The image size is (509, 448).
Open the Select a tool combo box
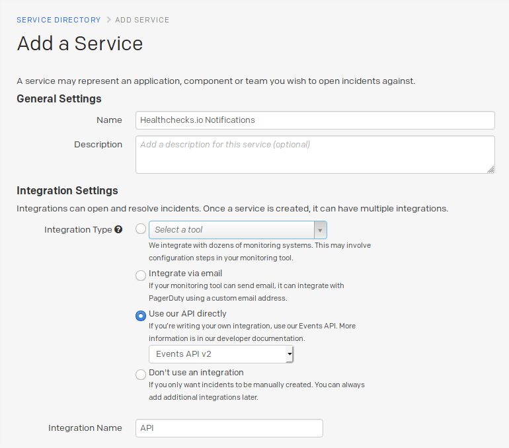[231, 230]
